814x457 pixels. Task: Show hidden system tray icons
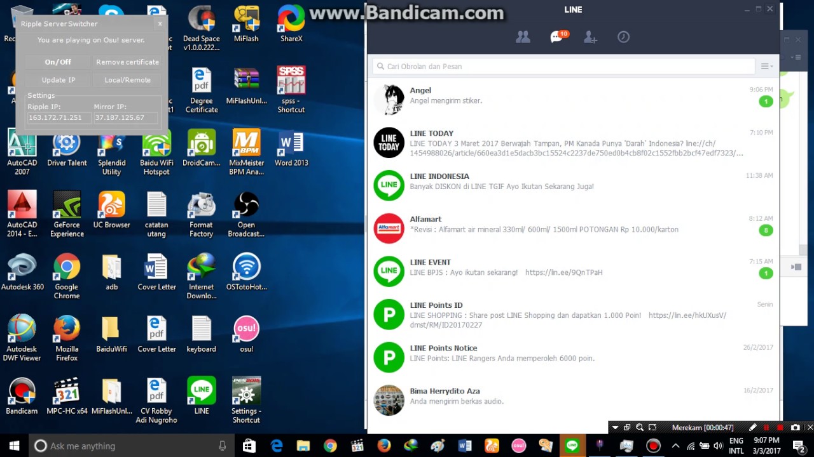point(675,446)
